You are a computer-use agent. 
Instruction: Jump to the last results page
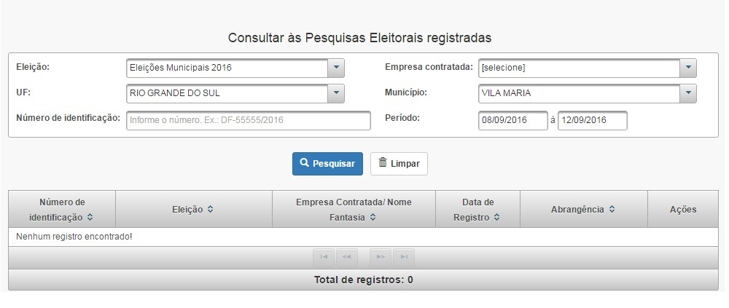click(404, 257)
